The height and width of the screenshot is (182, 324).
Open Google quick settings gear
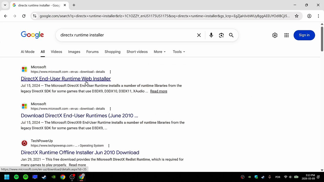(x=275, y=35)
